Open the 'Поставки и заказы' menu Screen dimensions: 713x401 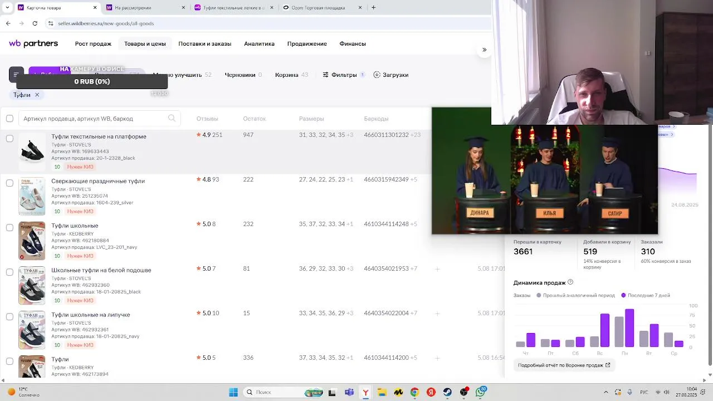tap(204, 43)
